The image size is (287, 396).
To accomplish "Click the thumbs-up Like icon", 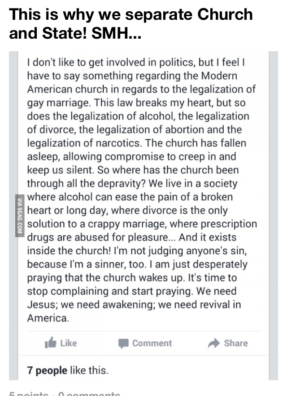I will click(50, 343).
